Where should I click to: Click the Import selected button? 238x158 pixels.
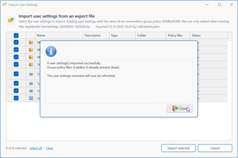178,148
